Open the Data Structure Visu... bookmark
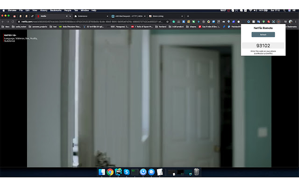Viewport: 299px width, 187px height. pos(70,27)
